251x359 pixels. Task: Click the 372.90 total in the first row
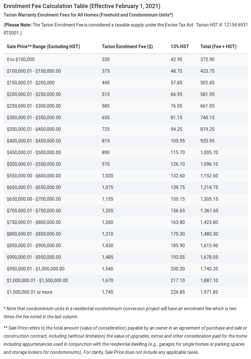pos(207,59)
